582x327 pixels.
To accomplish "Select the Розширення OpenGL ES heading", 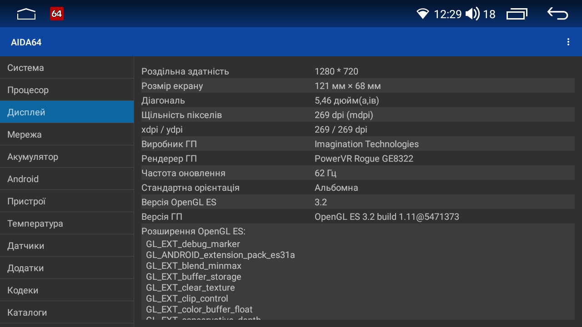I will (193, 231).
